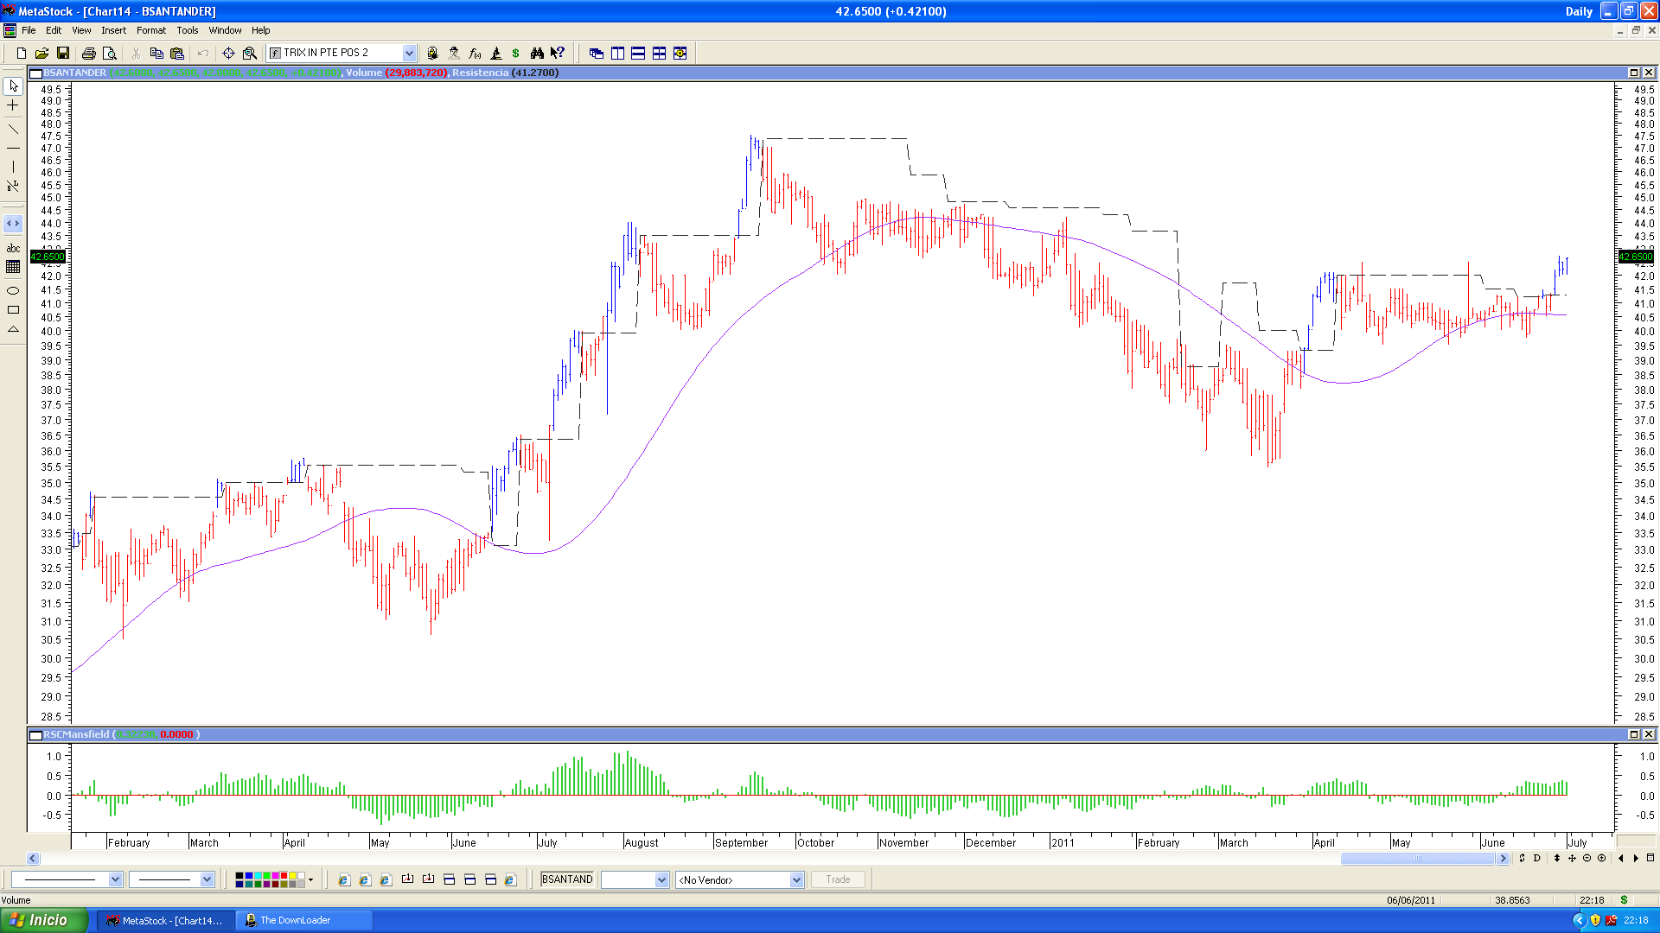Open the System Tester icon
The width and height of the screenshot is (1660, 933).
click(x=495, y=53)
